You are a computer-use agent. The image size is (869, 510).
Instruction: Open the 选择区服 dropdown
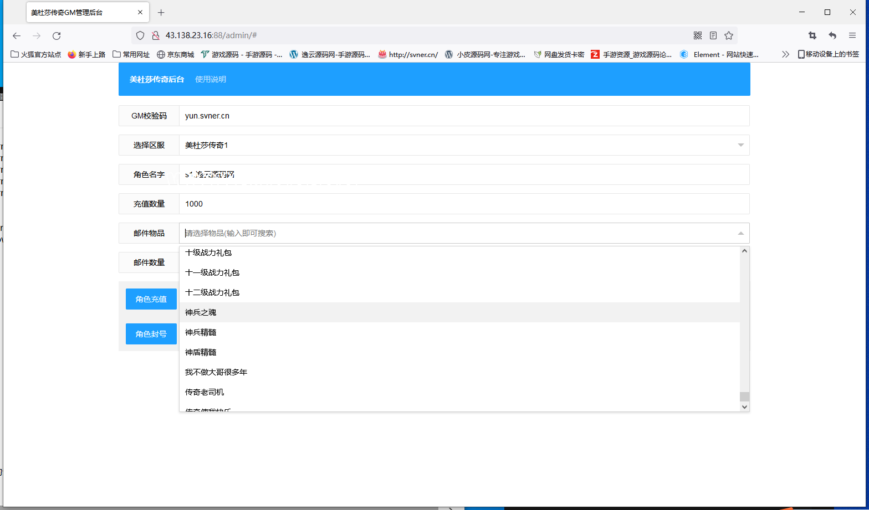464,145
